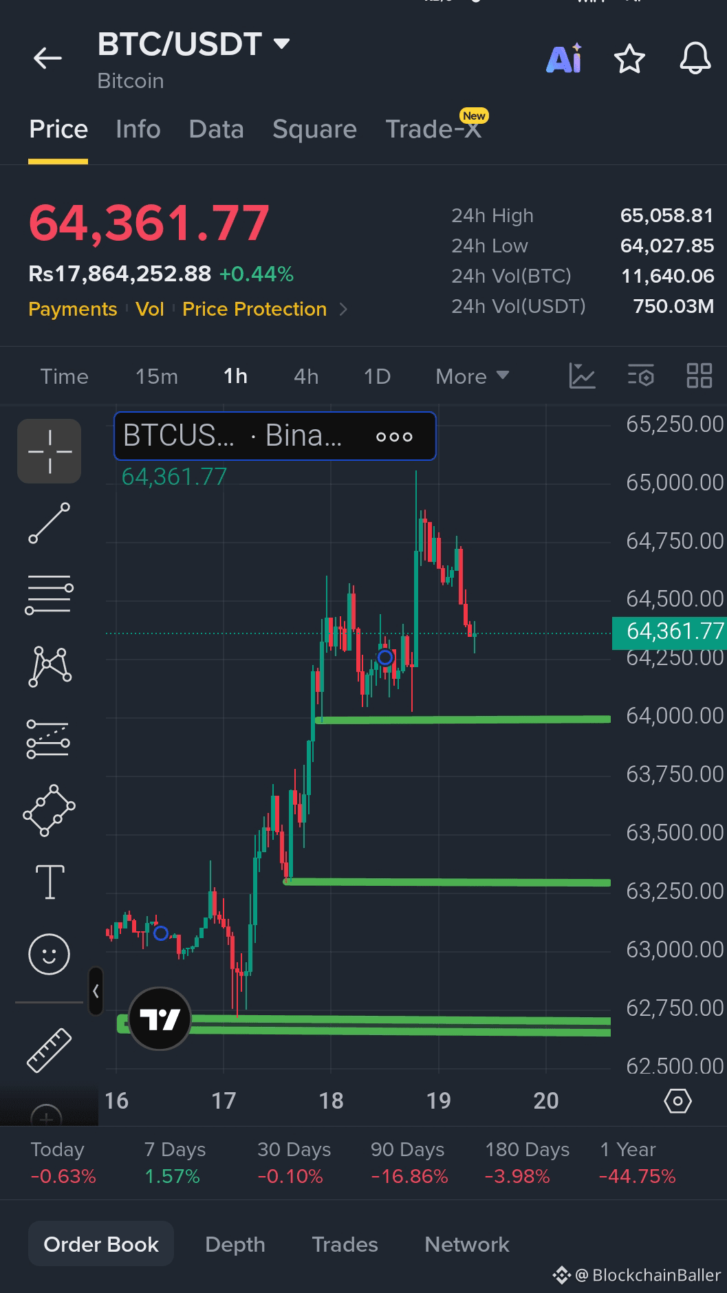This screenshot has width=727, height=1293.
Task: Tap the 7 Days 1.57% performance
Action: (x=175, y=1162)
